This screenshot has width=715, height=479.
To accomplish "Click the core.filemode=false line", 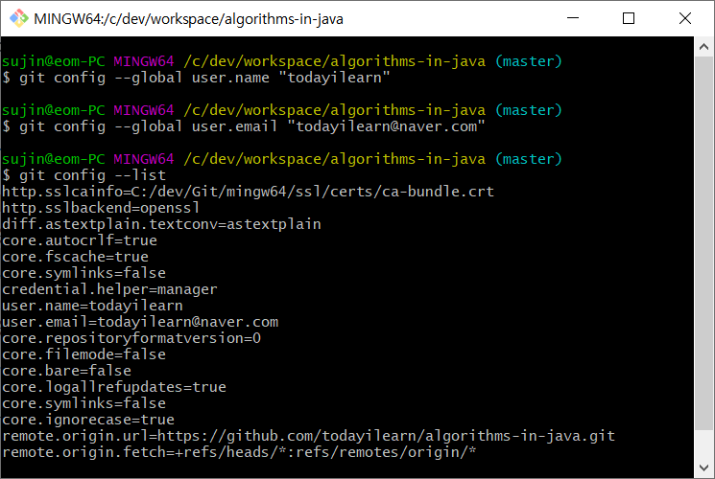I will [x=83, y=354].
